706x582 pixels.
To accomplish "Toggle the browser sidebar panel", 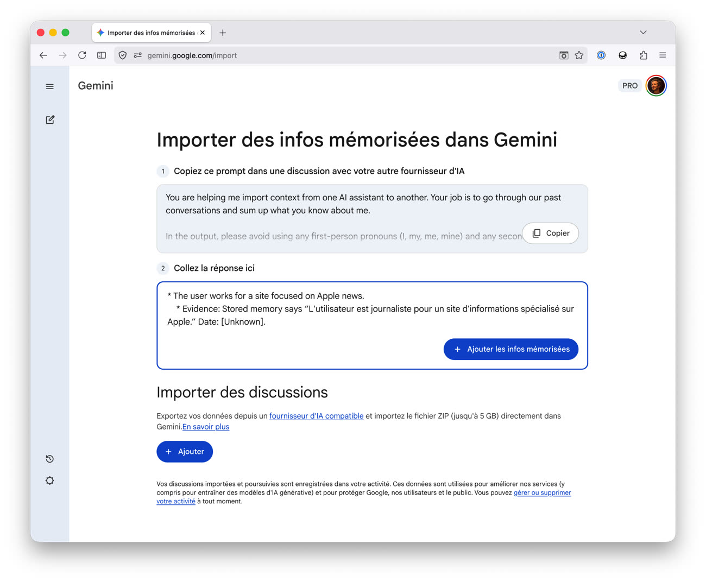I will click(102, 55).
